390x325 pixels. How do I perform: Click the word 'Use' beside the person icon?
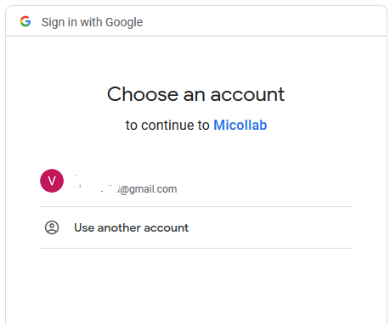(84, 227)
